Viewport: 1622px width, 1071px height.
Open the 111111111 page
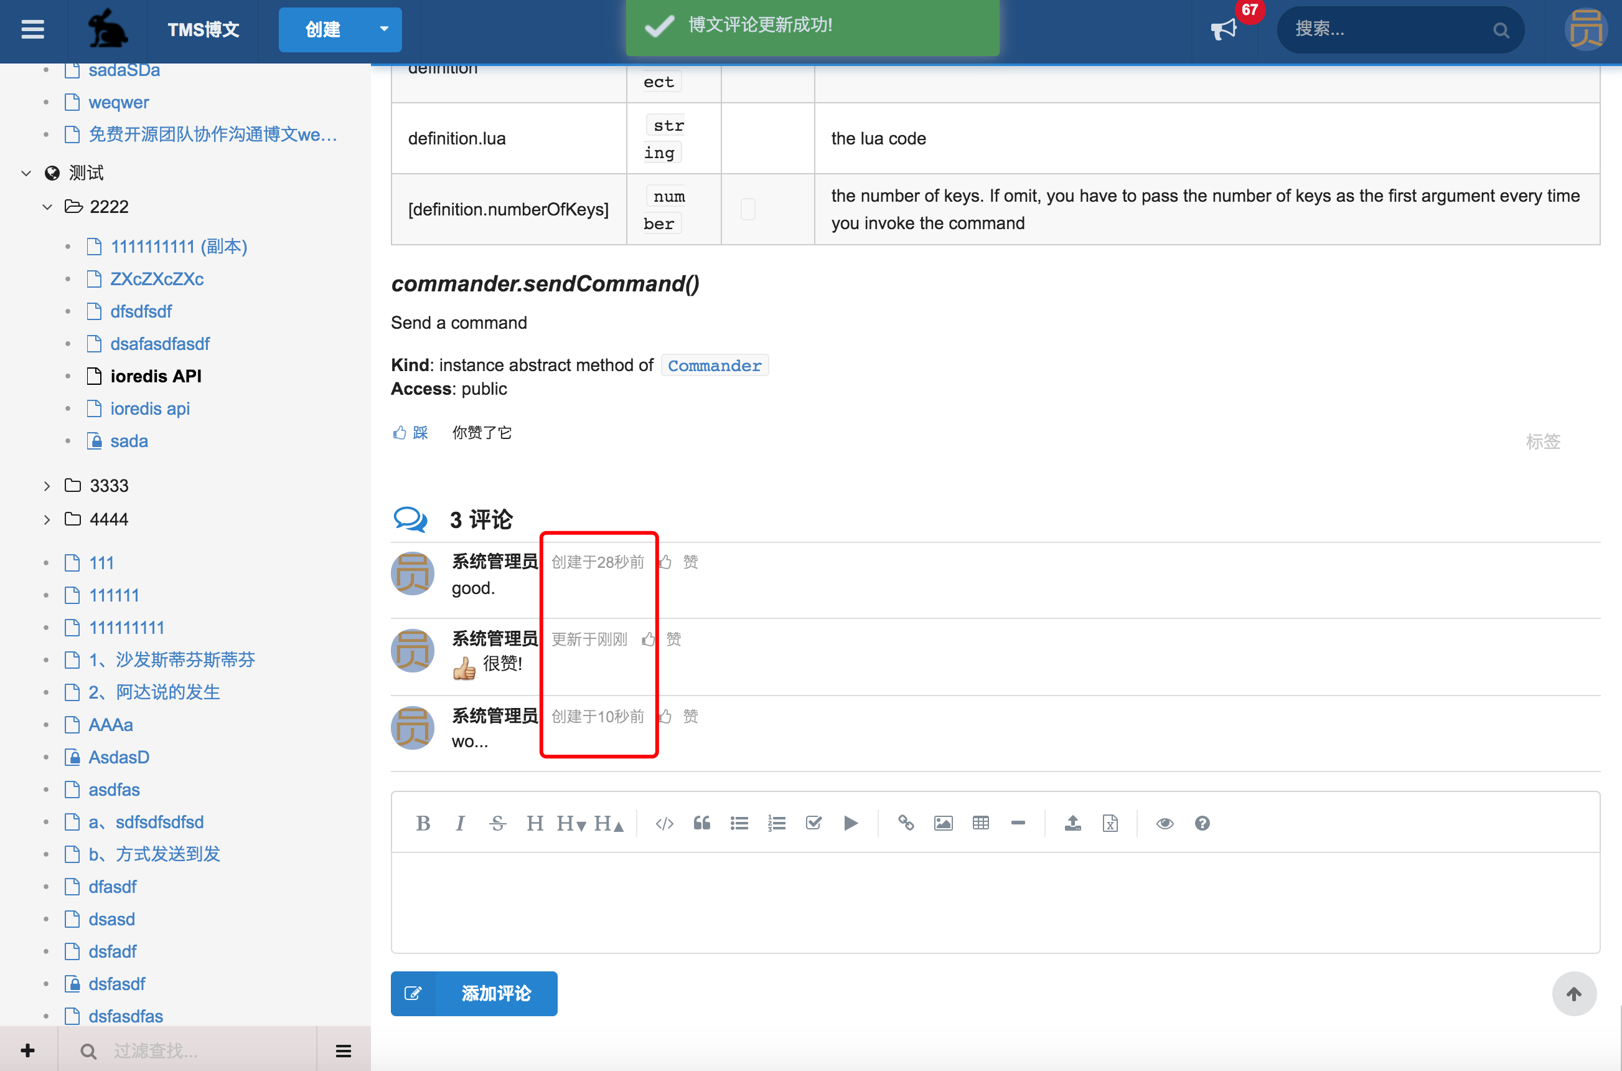point(126,627)
